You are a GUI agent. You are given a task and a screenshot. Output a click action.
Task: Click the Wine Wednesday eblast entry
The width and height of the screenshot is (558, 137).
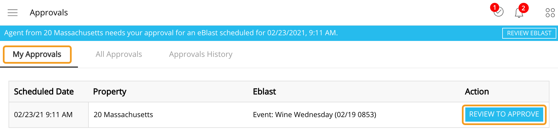[x=314, y=115]
